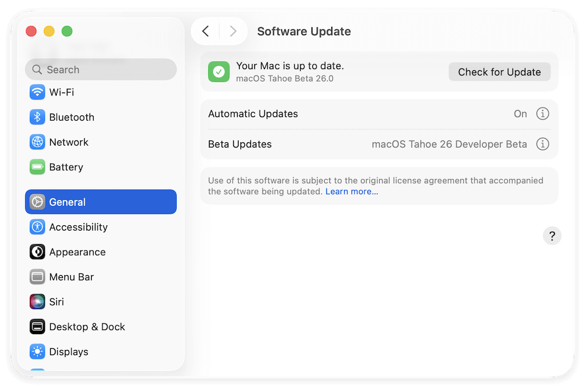Open the Software Update help button
The width and height of the screenshot is (585, 388).
(552, 235)
